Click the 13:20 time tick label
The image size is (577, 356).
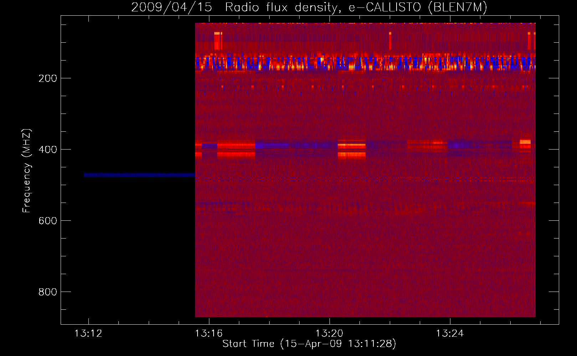point(329,333)
